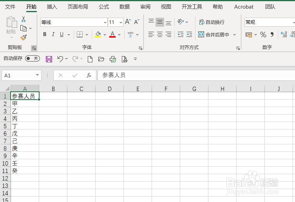The image size is (295, 202).
Task: Open the font name 等线 dropdown
Action: [105, 22]
